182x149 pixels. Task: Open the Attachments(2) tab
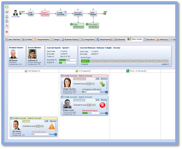point(105,39)
